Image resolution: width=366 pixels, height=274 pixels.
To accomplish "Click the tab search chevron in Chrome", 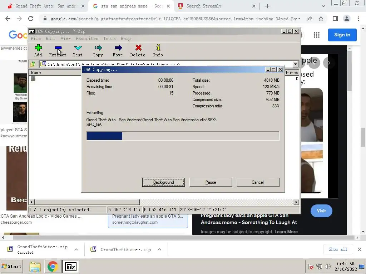I will tap(323, 6).
